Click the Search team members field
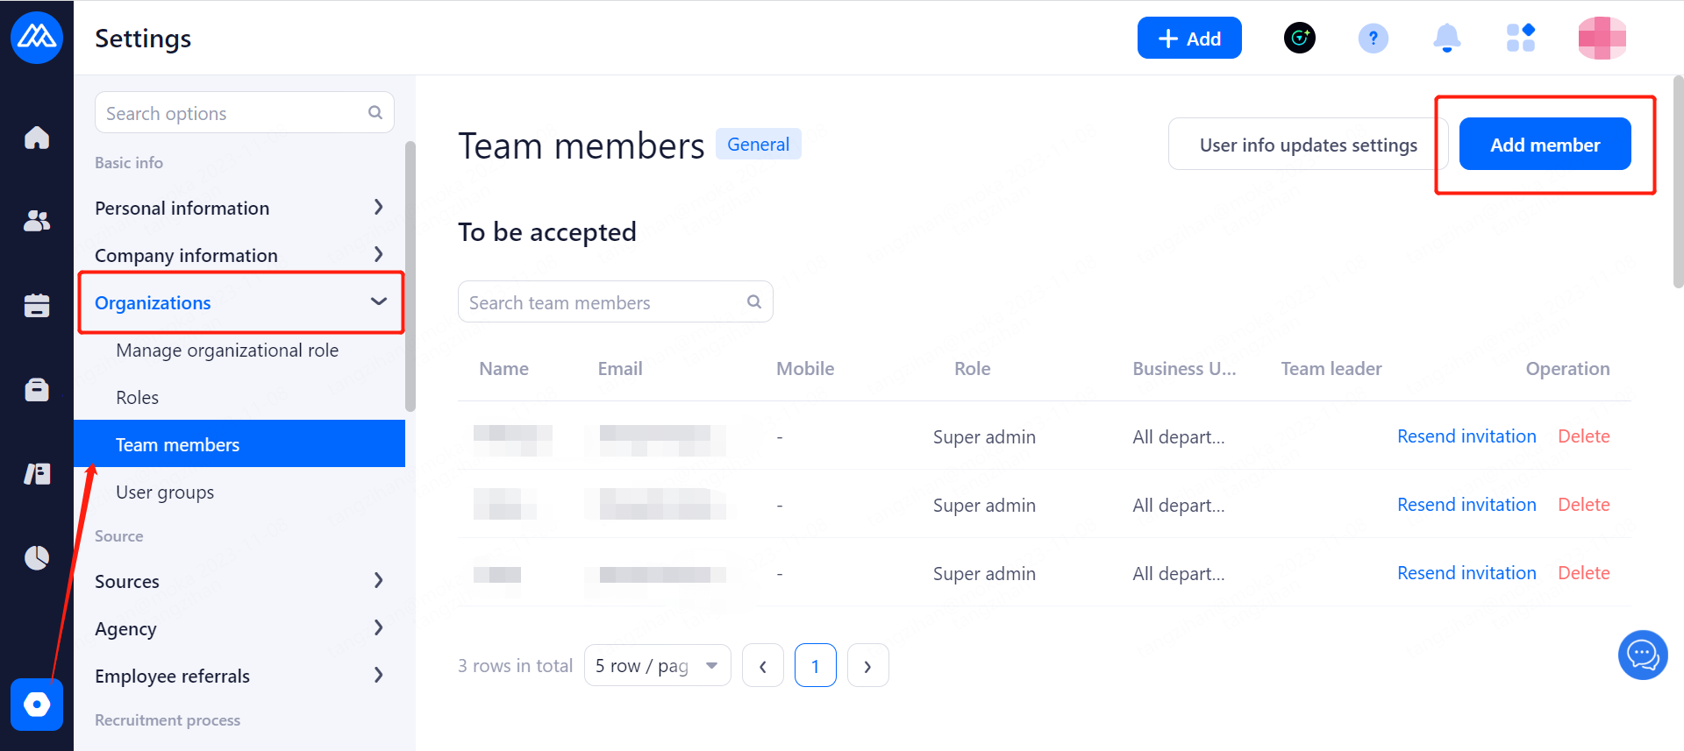This screenshot has width=1684, height=751. click(x=605, y=302)
